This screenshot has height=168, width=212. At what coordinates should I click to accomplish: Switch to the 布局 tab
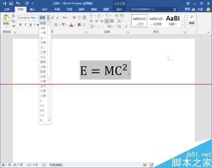click(57, 9)
